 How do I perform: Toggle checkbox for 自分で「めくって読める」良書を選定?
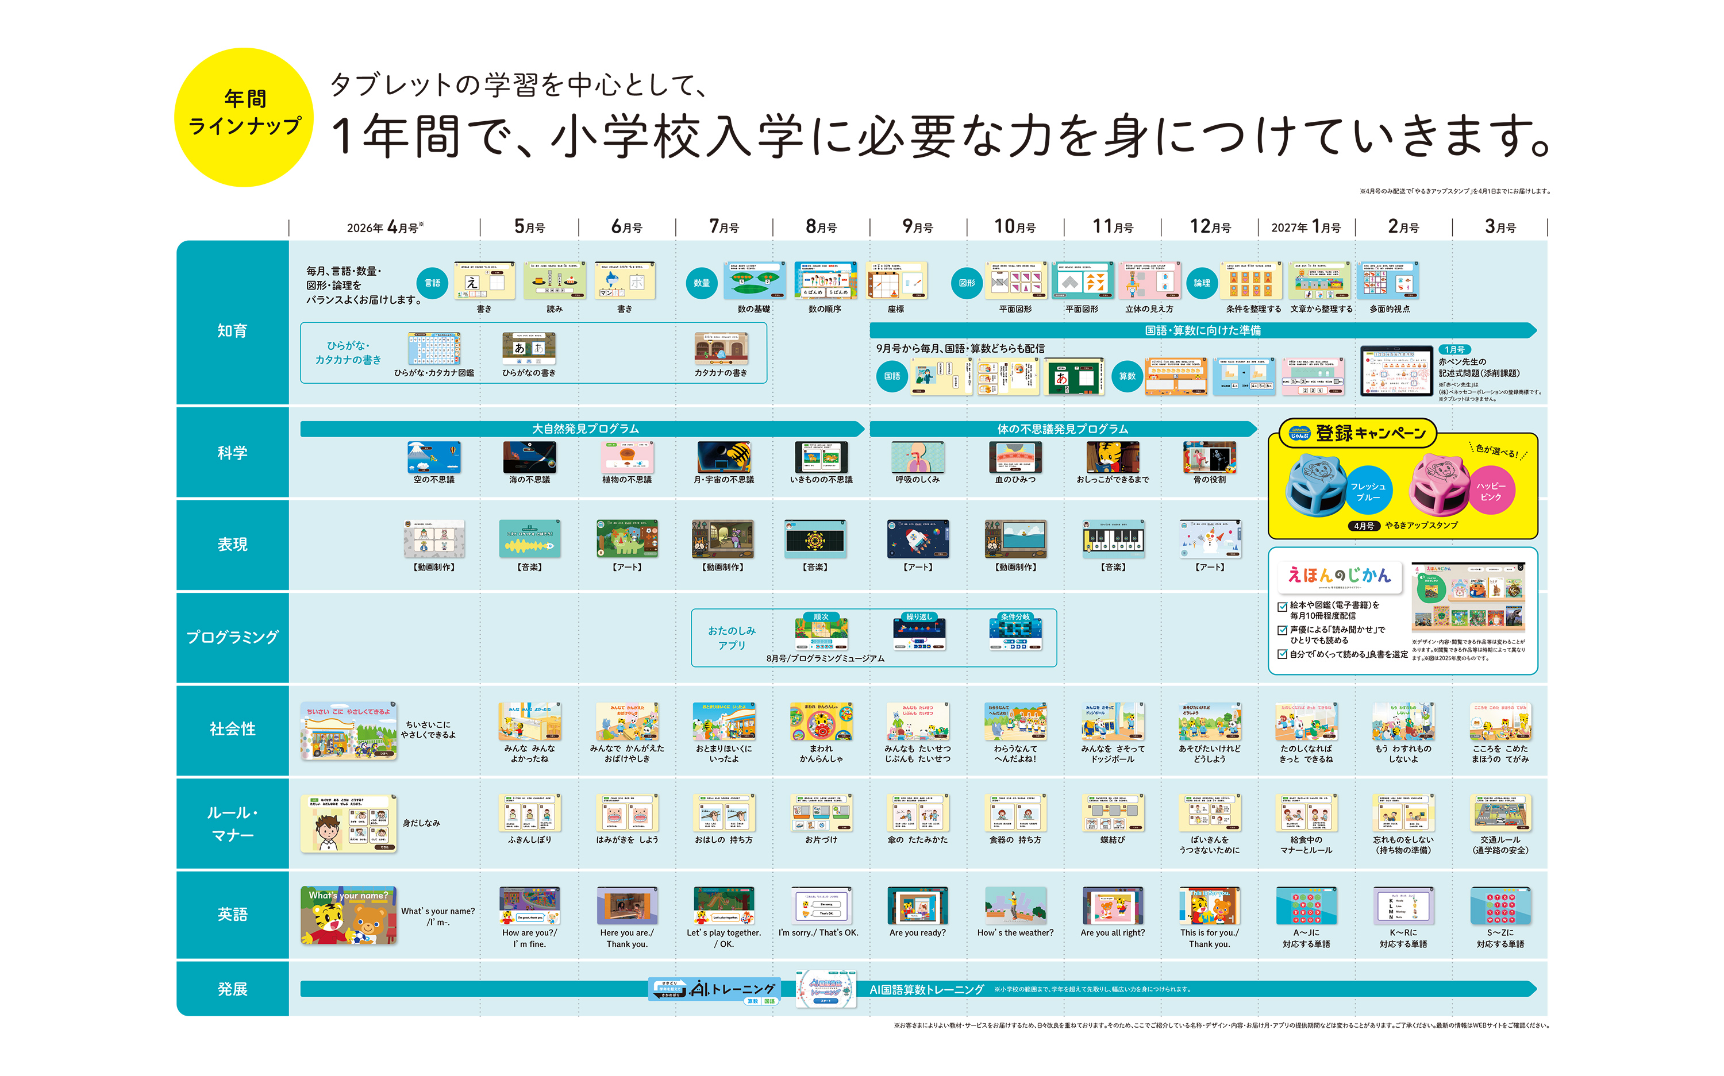pos(1282,655)
